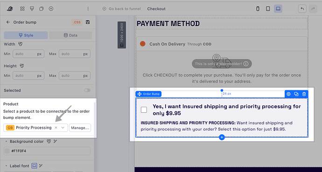Click the desktop icon beside Label font
This screenshot has height=172, width=322.
[34, 165]
